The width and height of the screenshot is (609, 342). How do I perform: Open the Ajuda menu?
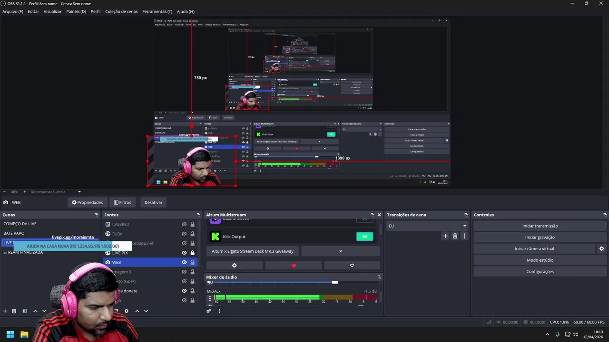186,11
